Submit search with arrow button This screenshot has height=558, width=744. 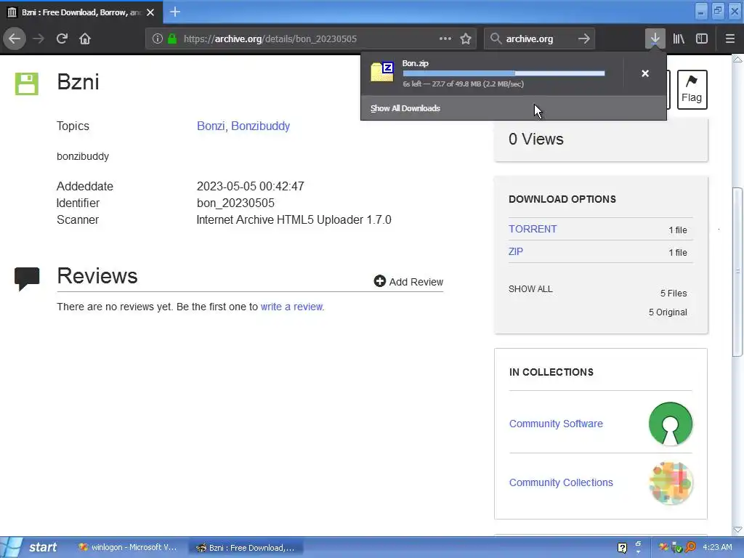click(584, 39)
